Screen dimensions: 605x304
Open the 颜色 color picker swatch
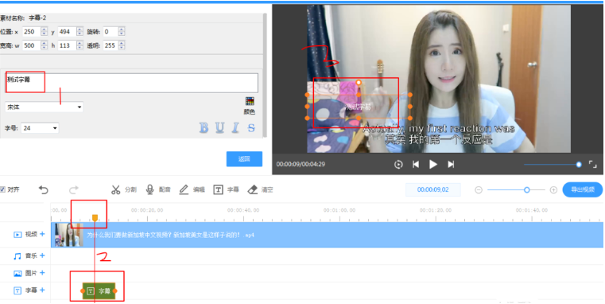(x=250, y=101)
